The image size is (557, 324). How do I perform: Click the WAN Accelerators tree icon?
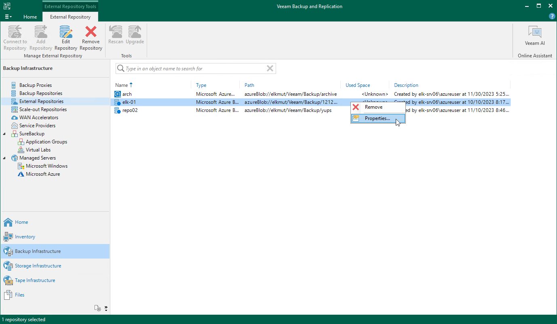coord(14,118)
